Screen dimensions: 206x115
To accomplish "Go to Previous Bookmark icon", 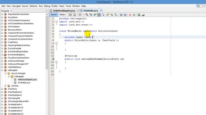I will click(x=108, y=15).
